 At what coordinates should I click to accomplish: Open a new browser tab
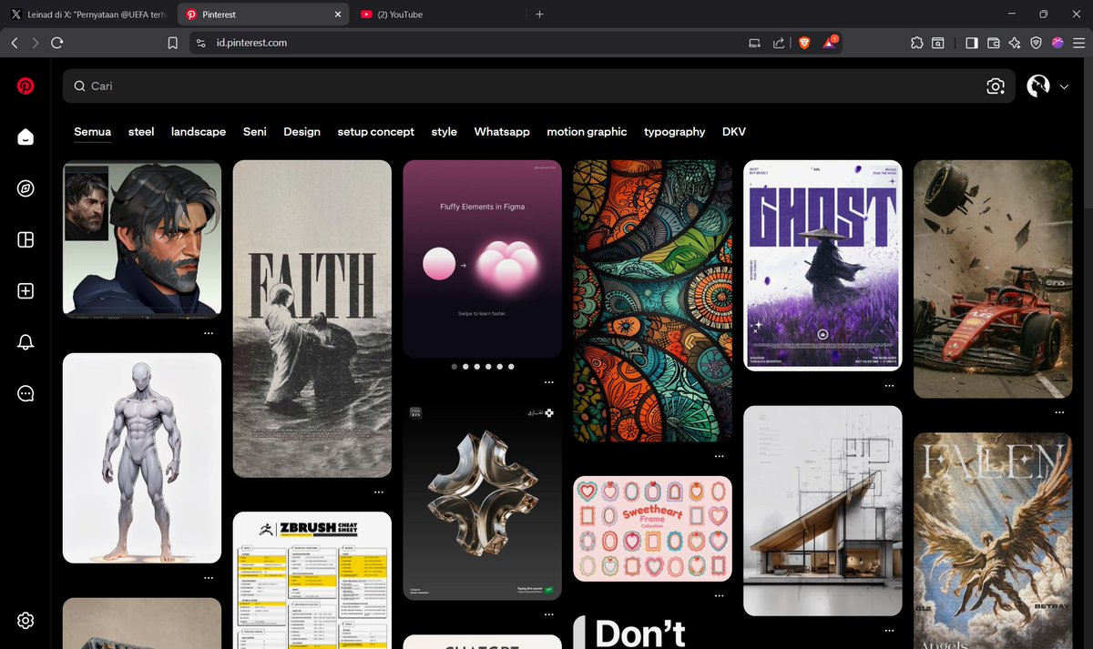point(539,15)
